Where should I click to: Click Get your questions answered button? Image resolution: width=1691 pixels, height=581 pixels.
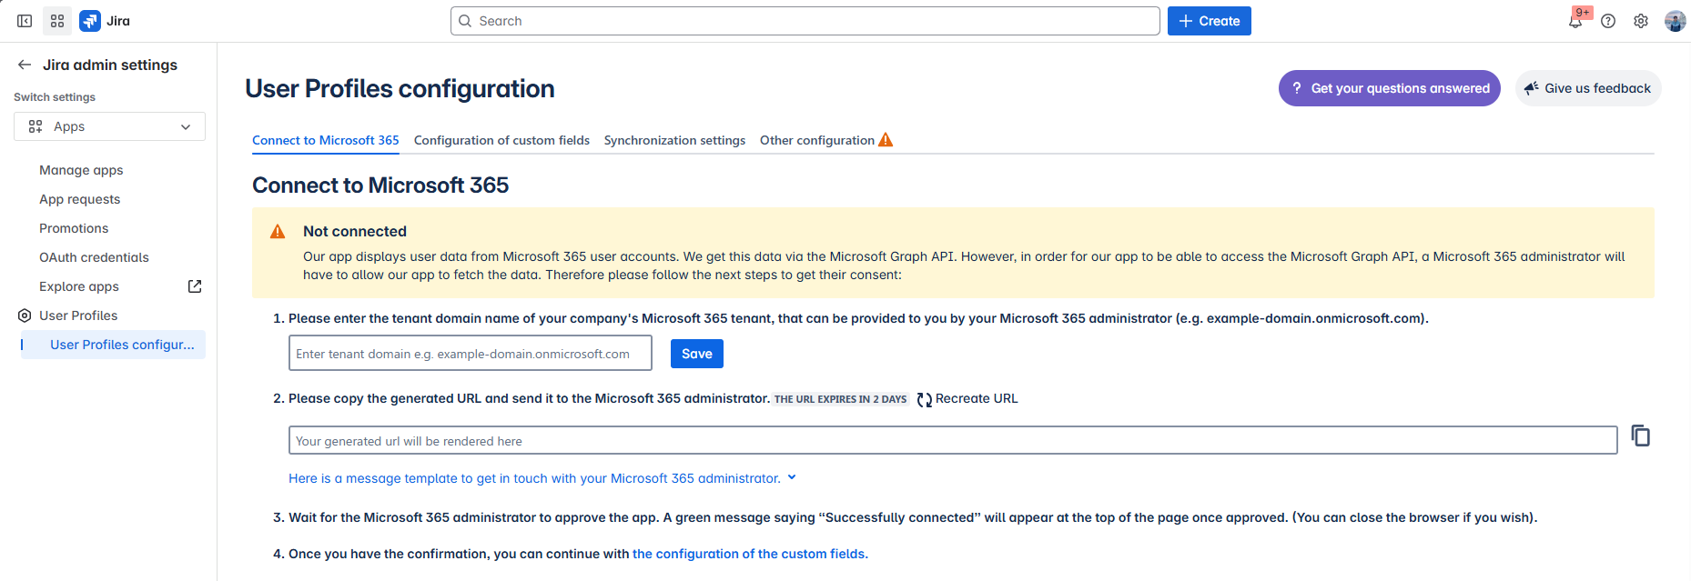1389,88
